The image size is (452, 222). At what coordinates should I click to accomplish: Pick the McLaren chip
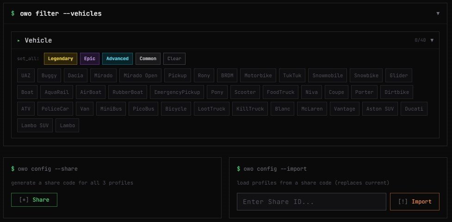coord(312,109)
